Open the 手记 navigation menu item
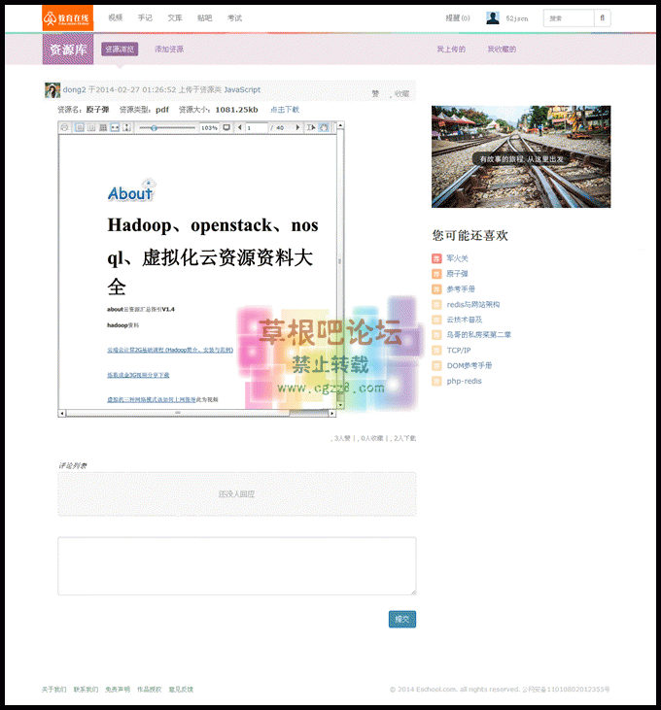Image resolution: width=661 pixels, height=710 pixels. (145, 17)
